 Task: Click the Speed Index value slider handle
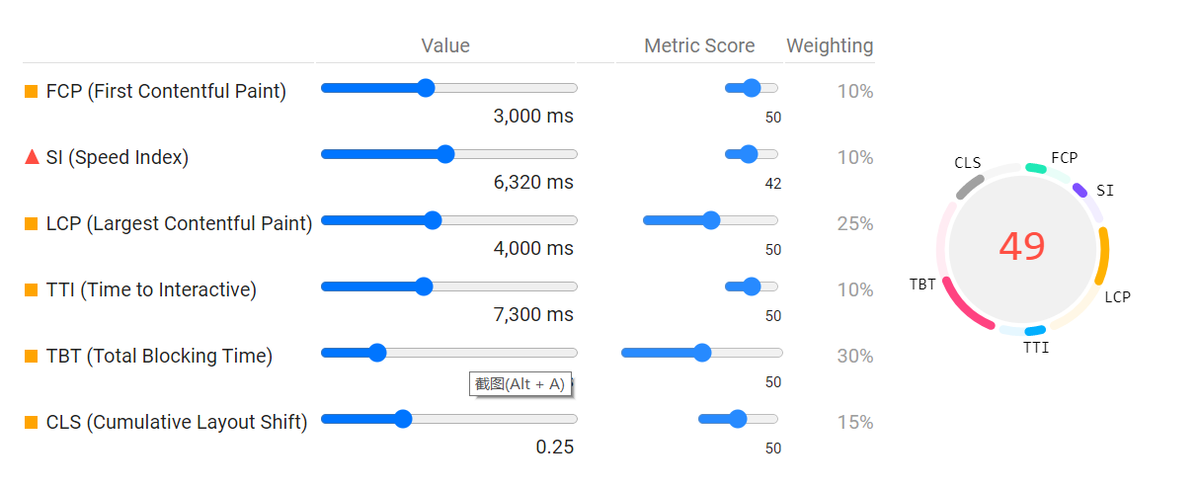click(445, 154)
